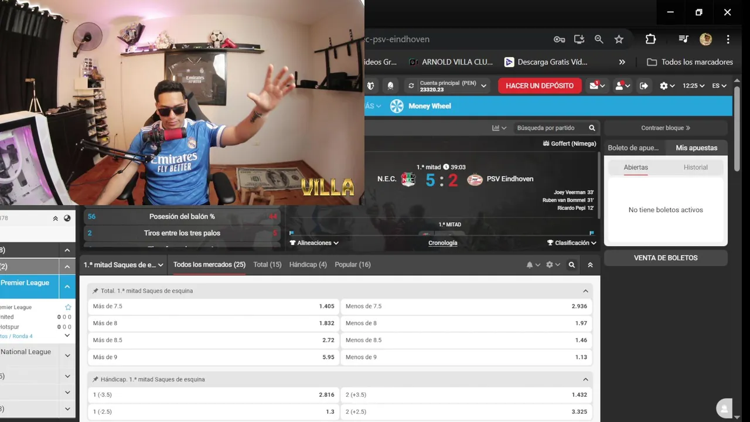Select the Total (15) markets tab
This screenshot has height=422, width=750.
point(267,265)
